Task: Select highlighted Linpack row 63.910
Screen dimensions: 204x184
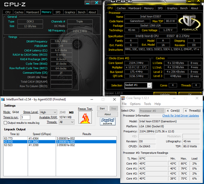Action: pyautogui.click(x=60, y=142)
